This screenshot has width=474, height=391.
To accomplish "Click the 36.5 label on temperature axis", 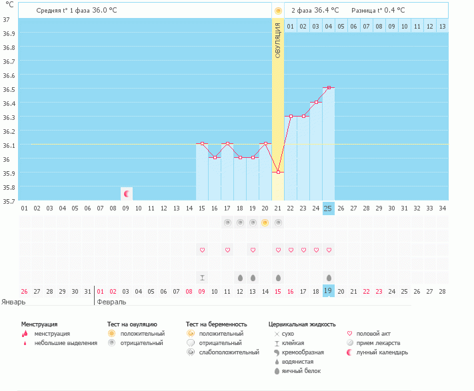I will coord(9,89).
